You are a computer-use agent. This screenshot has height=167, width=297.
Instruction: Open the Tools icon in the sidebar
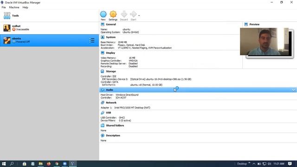[x=7, y=15]
